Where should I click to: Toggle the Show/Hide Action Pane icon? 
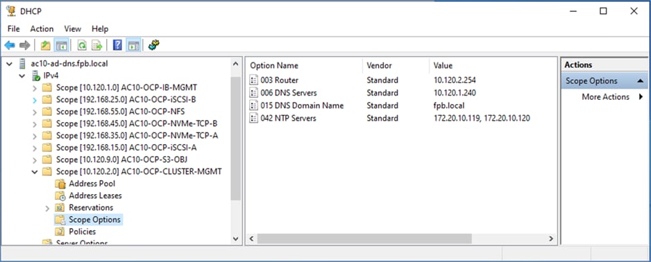(x=133, y=45)
